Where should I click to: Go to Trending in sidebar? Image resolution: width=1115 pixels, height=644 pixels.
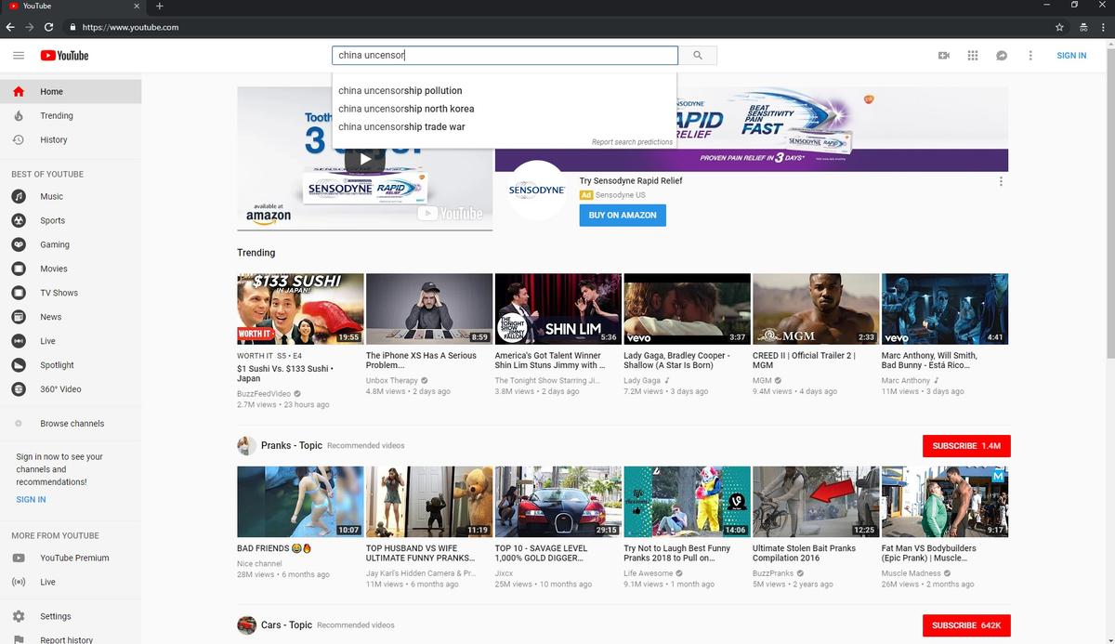pyautogui.click(x=56, y=116)
